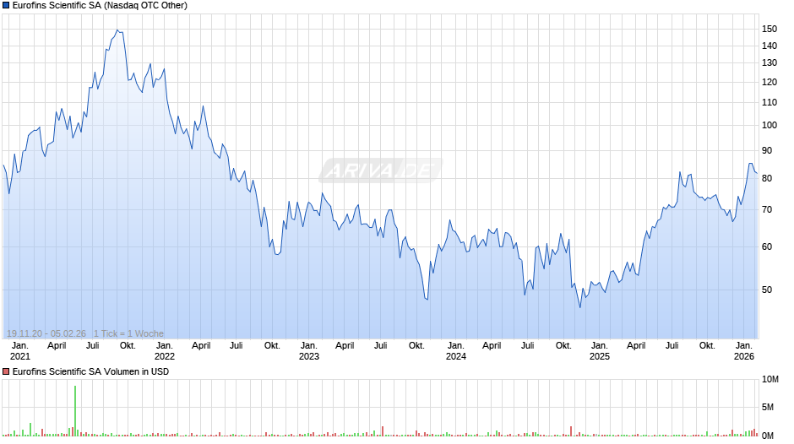
Task: Click the 50 price axis label
Action: click(x=767, y=290)
